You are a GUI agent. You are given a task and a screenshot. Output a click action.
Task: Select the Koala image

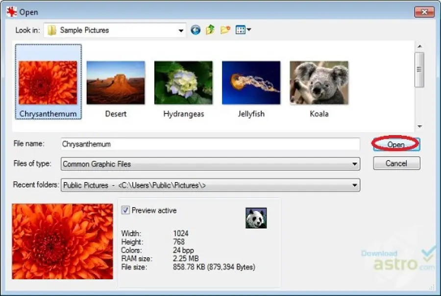click(318, 82)
